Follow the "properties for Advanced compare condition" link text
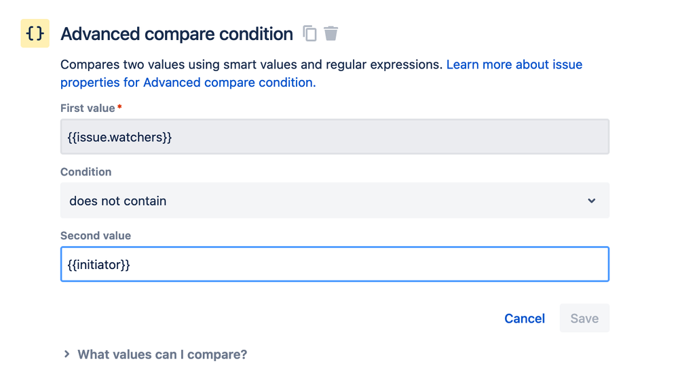This screenshot has height=389, width=678. (187, 83)
